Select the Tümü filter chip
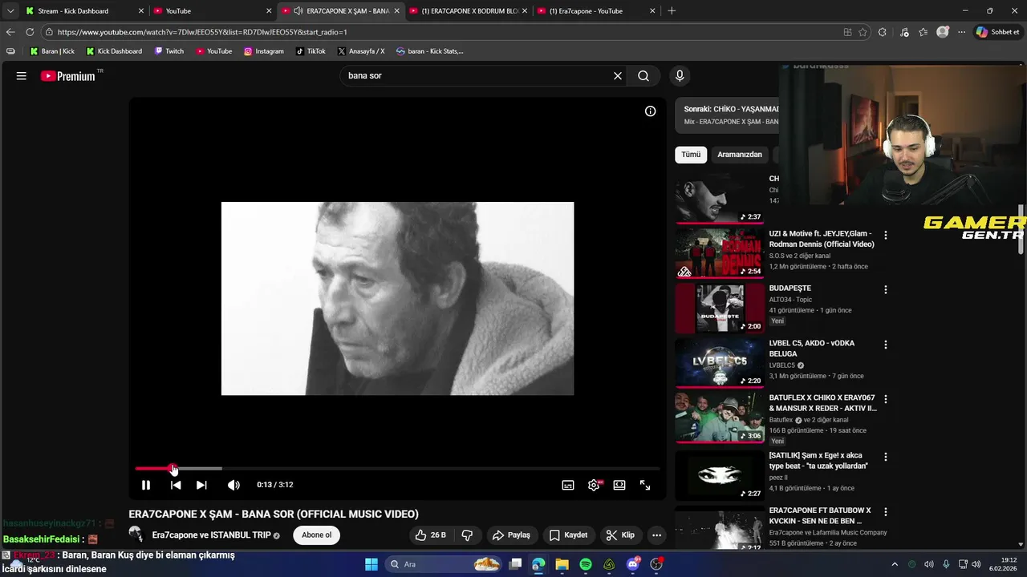1027x577 pixels. coord(691,155)
